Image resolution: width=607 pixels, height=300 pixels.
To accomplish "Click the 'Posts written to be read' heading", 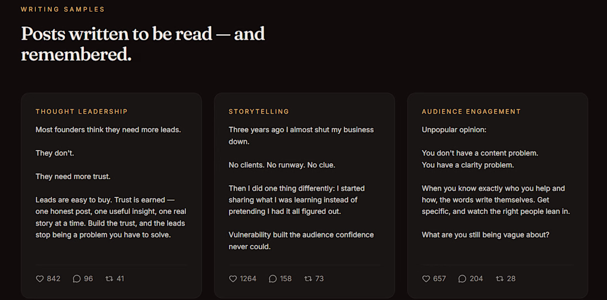I will tap(143, 44).
